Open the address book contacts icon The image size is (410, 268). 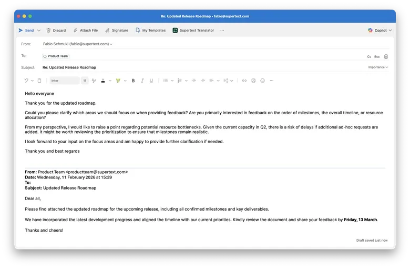coord(386,56)
